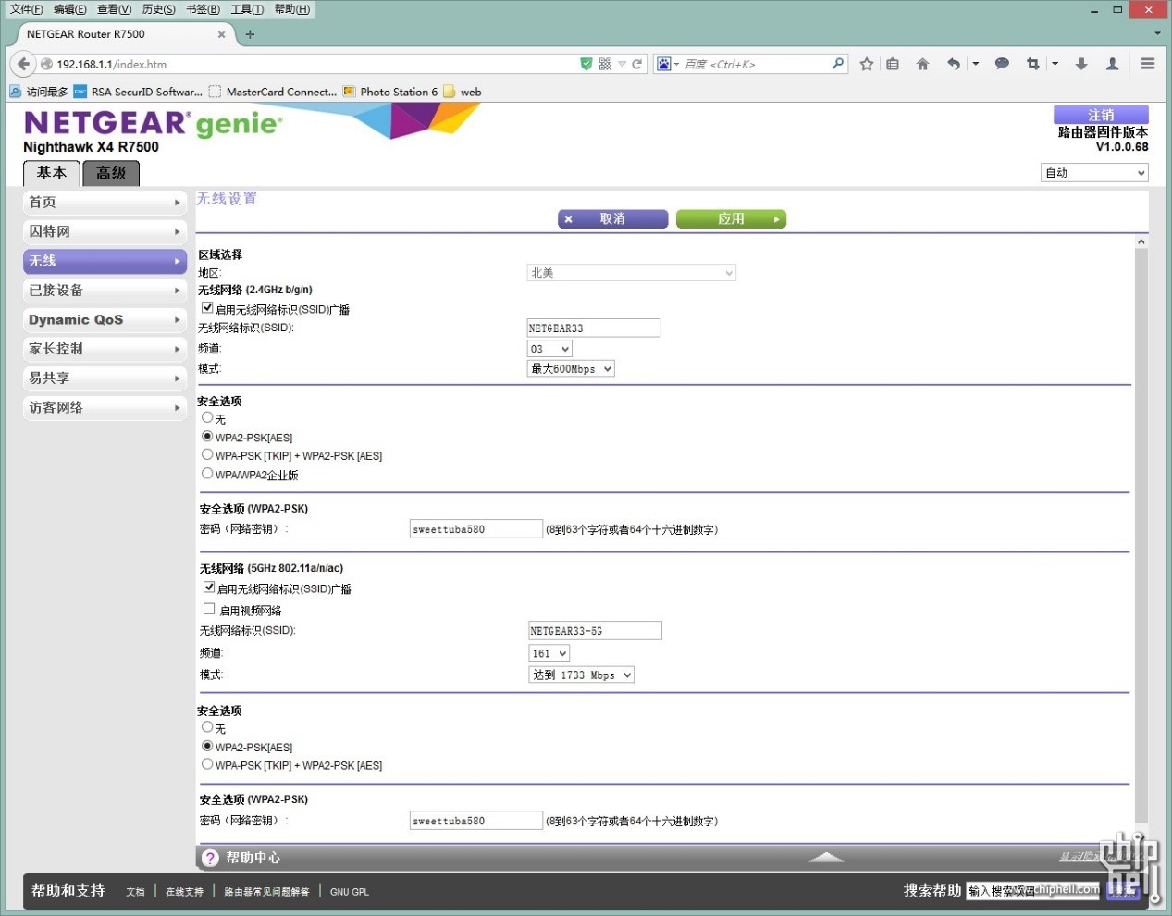Select WPA/WPA2企业版 security option

[x=207, y=473]
